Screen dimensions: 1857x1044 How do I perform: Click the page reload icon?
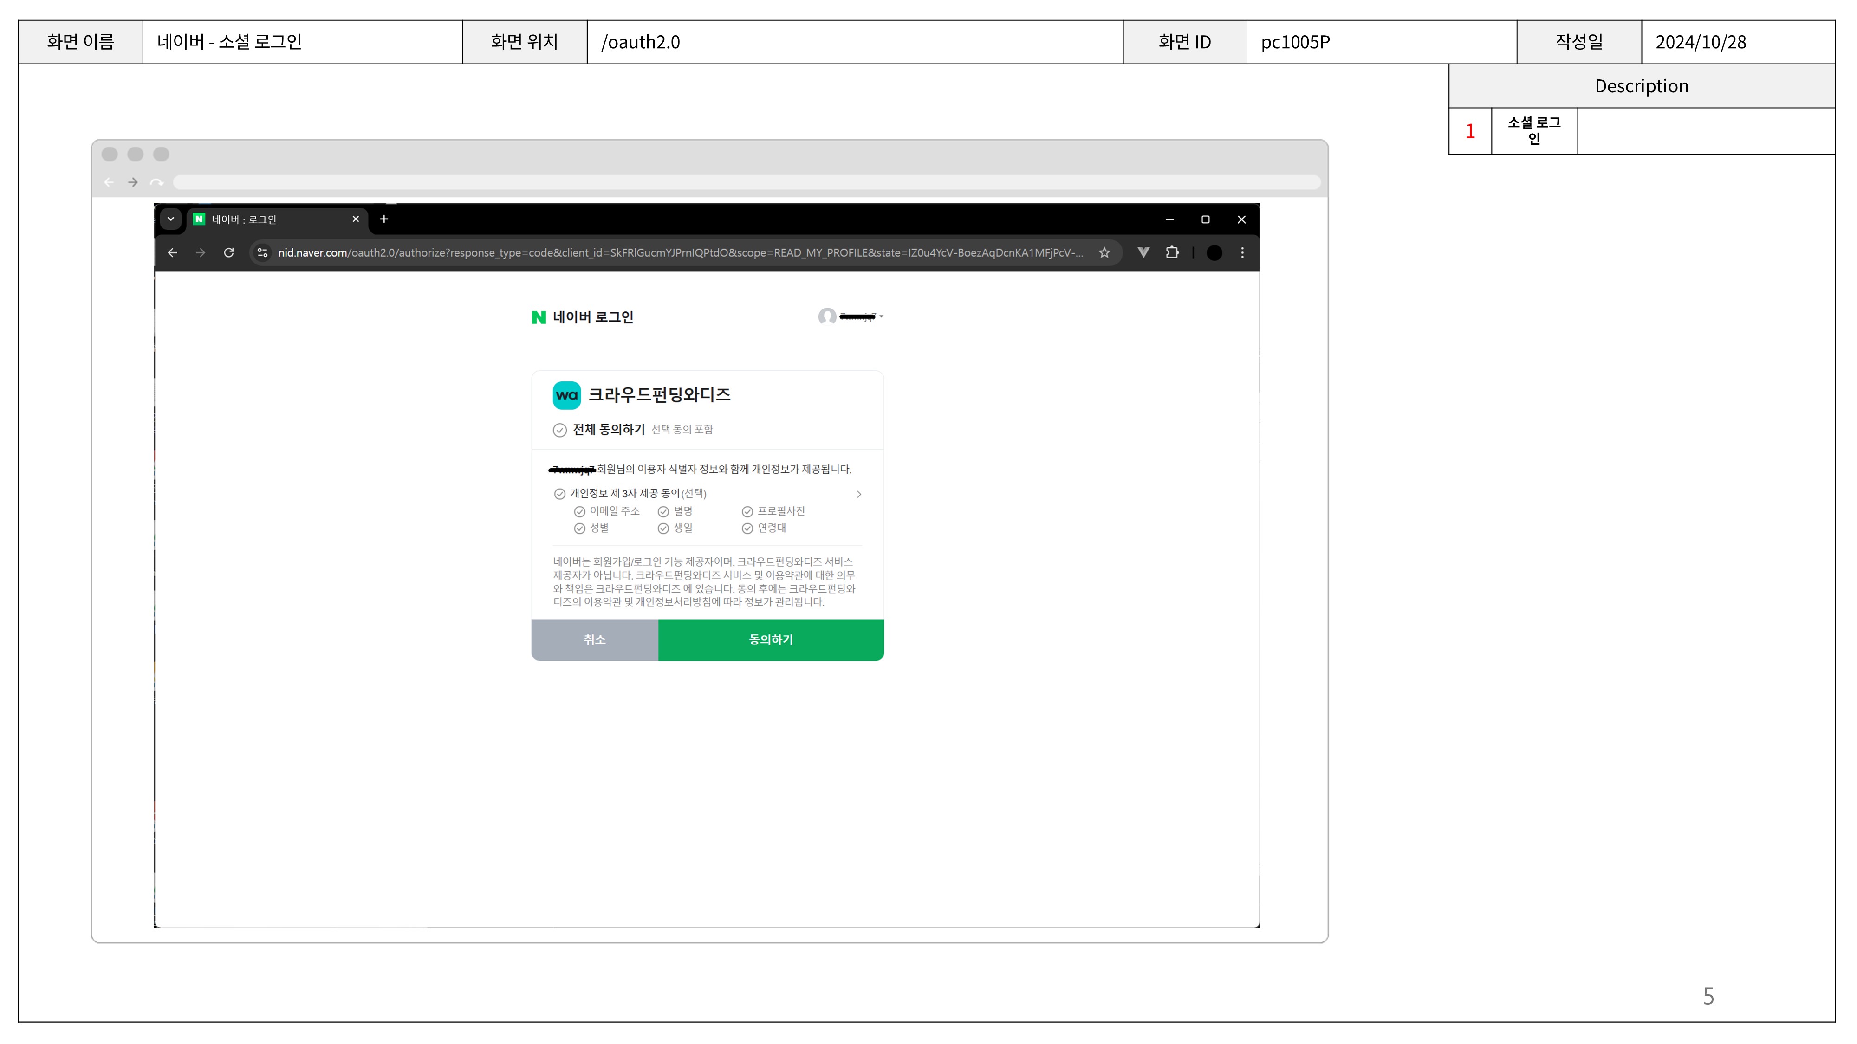coord(228,253)
